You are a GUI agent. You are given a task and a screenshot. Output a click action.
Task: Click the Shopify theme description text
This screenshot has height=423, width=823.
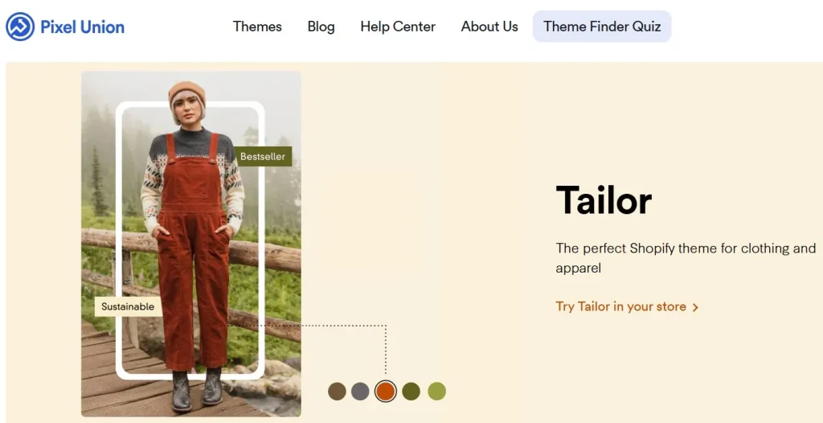[x=686, y=258]
